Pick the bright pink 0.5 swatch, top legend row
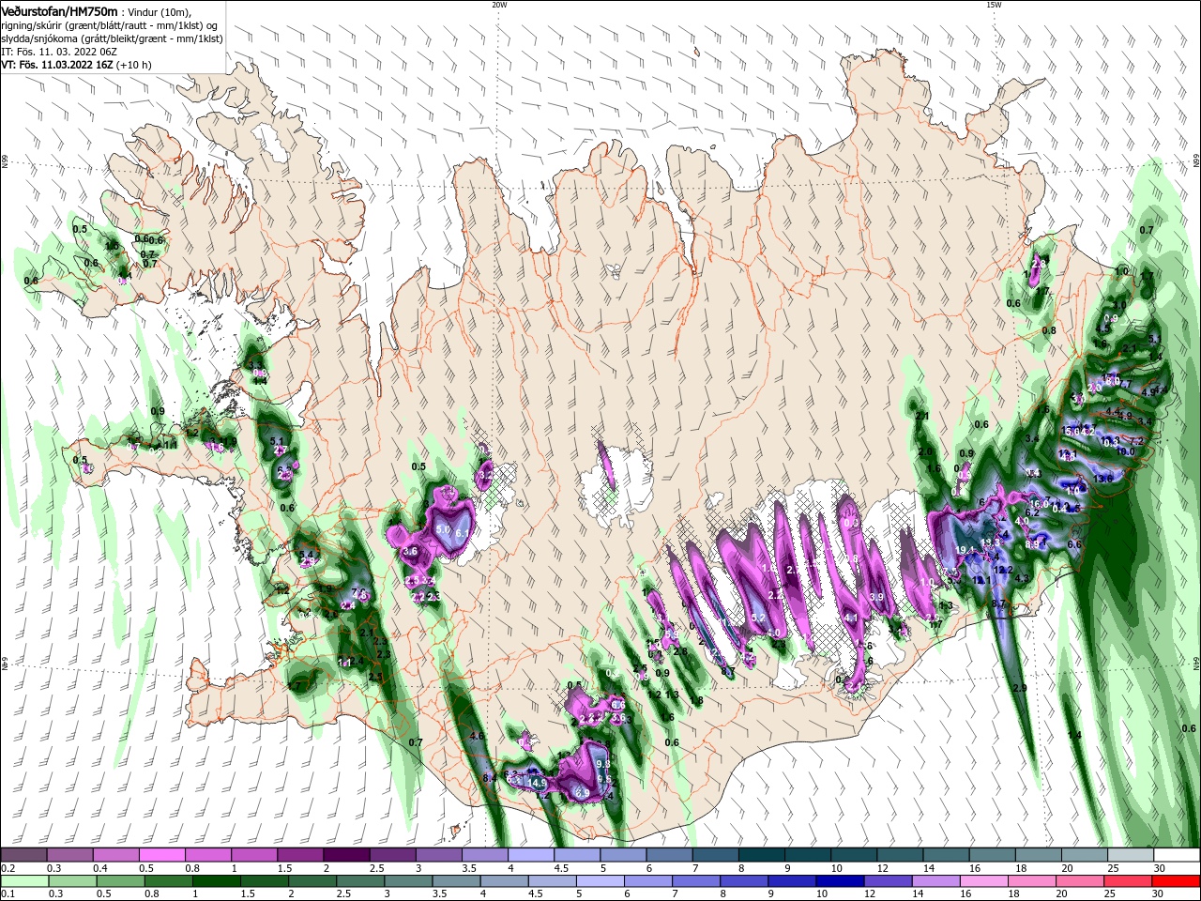This screenshot has height=901, width=1201. tap(161, 855)
